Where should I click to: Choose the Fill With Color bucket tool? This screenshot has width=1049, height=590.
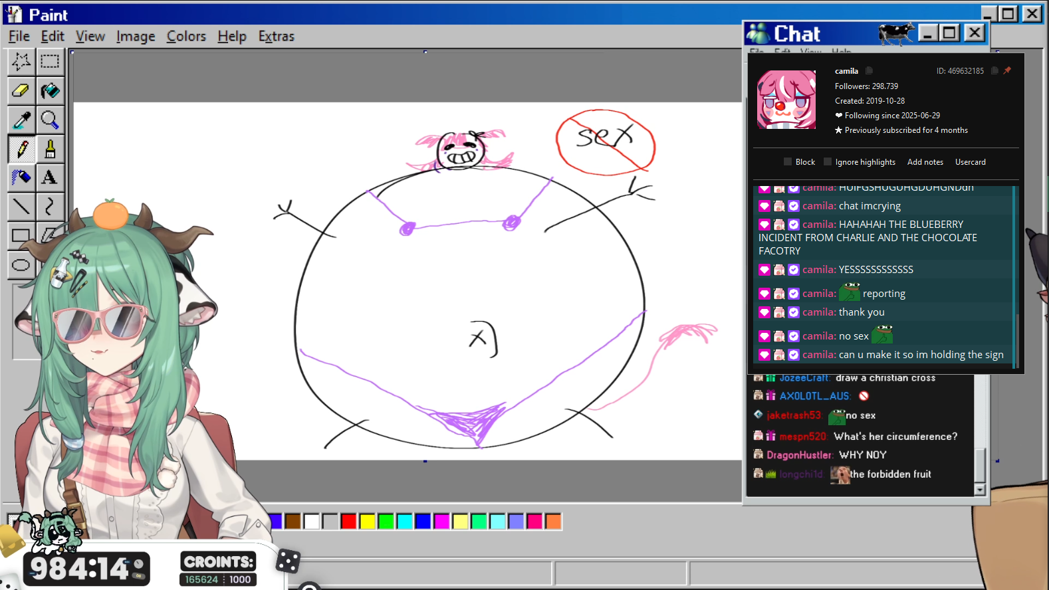(x=50, y=90)
